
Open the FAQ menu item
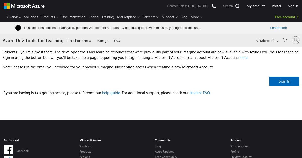[117, 41]
